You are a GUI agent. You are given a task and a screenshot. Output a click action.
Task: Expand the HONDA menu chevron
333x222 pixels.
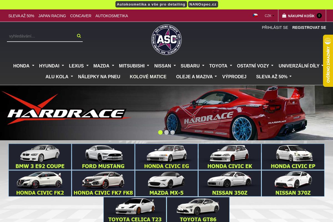coord(33,65)
